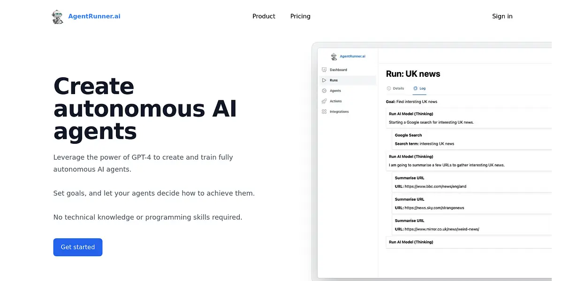Click the Run: UK news heading
563x281 pixels.
[413, 74]
